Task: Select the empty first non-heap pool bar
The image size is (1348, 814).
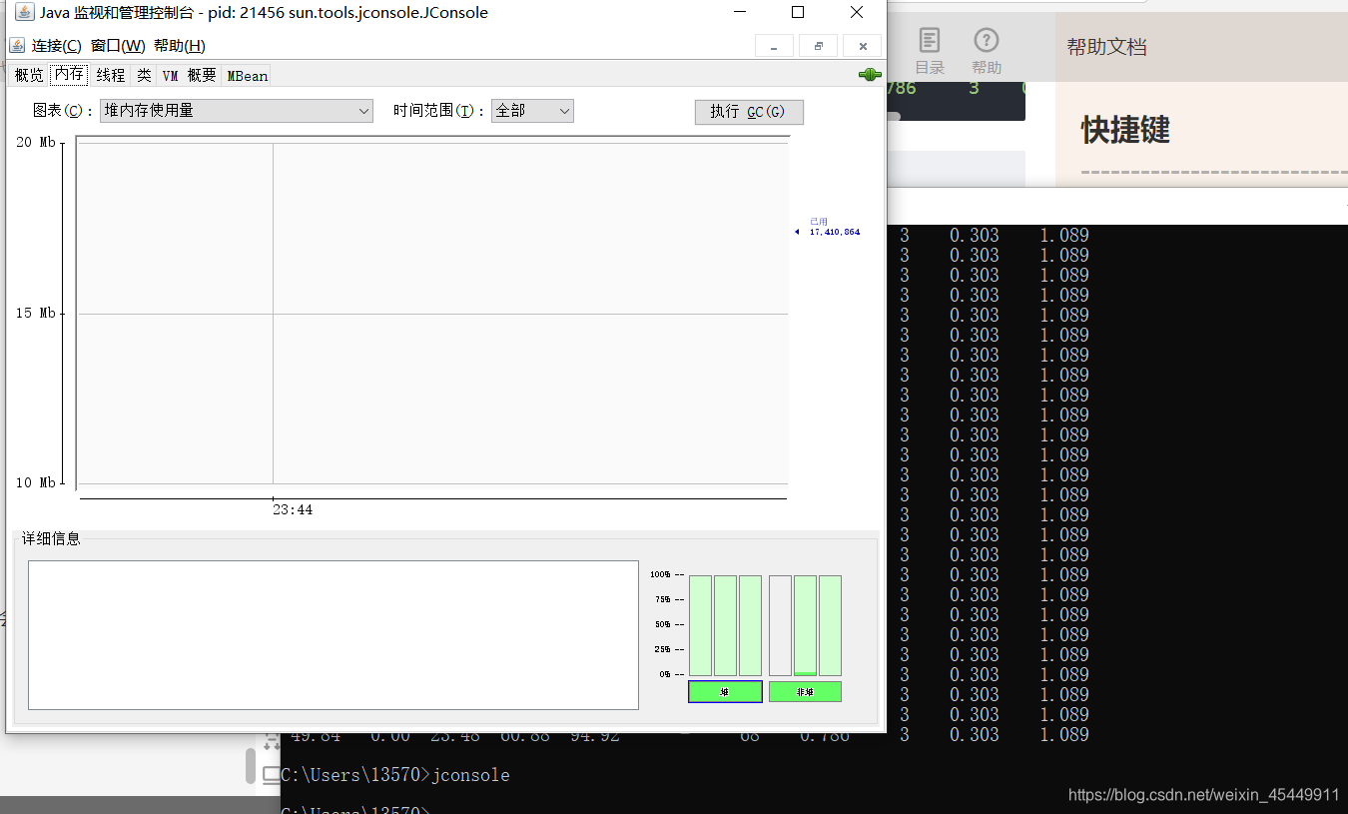Action: pos(780,625)
